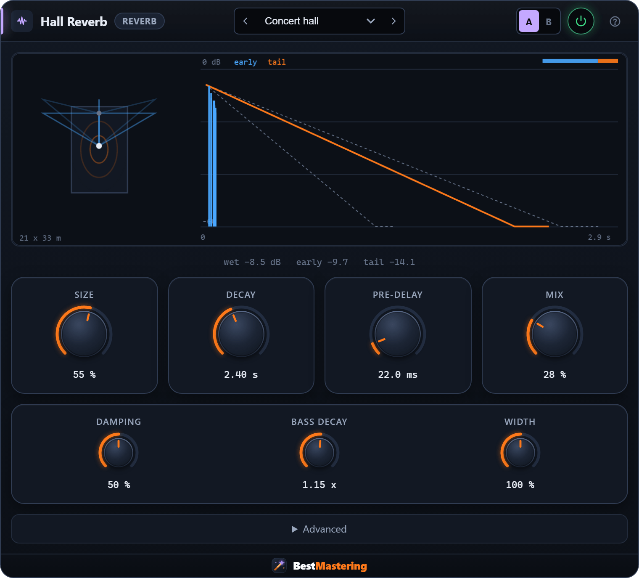Click the PRE-DELAY knob
The image size is (639, 578).
coord(398,334)
